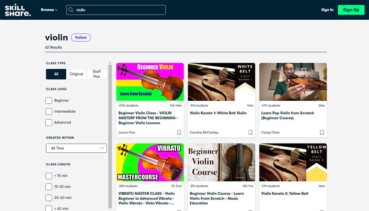Visit teacher Lesson Pros profile

coord(127,133)
